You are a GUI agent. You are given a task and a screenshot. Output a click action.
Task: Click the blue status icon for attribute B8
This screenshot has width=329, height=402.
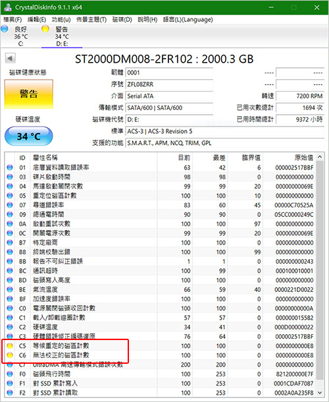pos(10,252)
